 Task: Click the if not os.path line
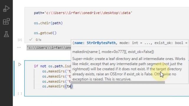tap(53, 66)
